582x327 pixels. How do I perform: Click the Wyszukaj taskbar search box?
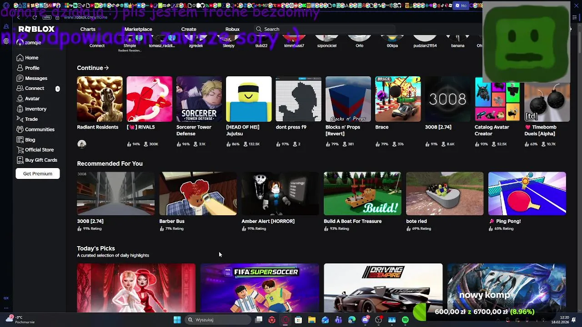click(218, 320)
